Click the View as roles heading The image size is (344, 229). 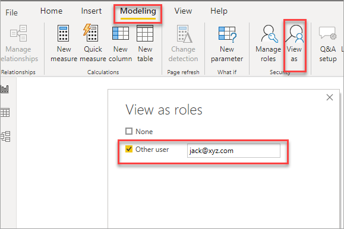164,110
